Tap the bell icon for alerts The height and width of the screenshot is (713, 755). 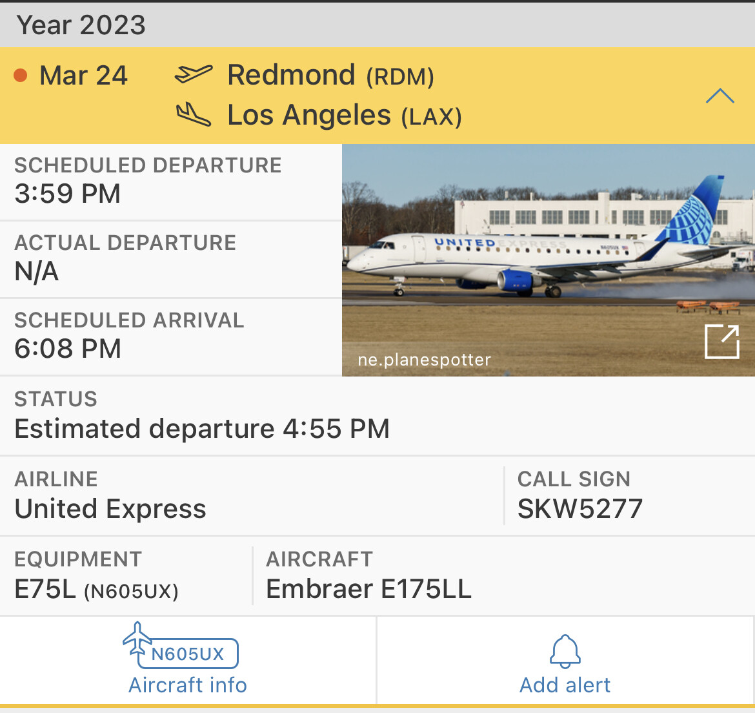click(565, 651)
